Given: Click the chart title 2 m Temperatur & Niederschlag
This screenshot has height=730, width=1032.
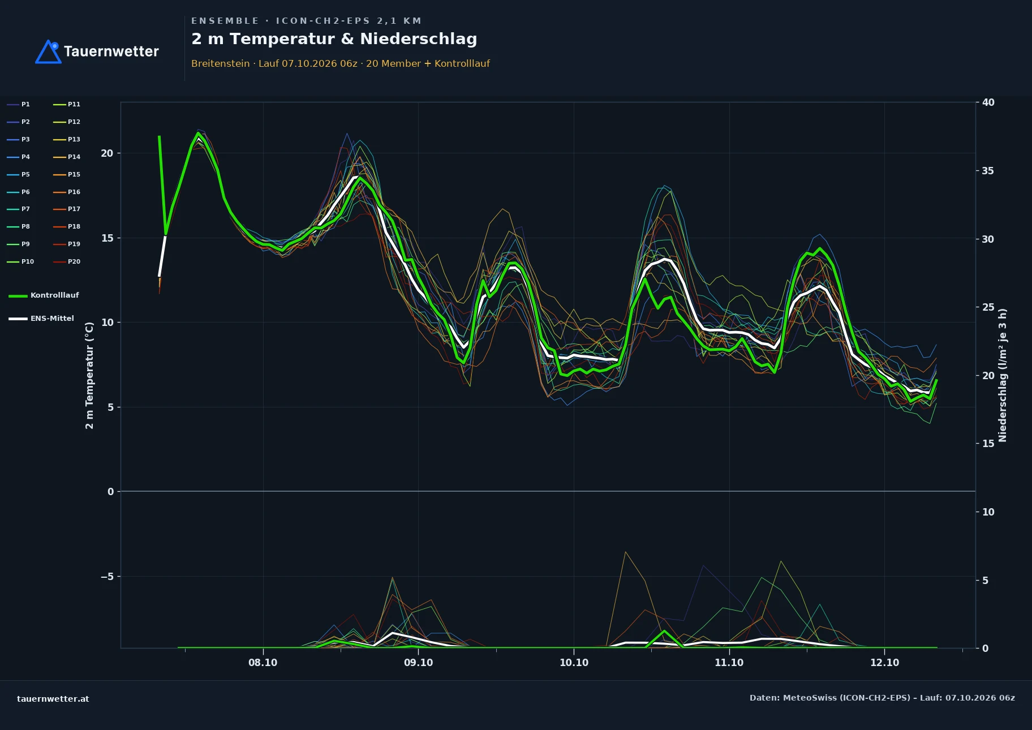Looking at the screenshot, I should pyautogui.click(x=334, y=39).
